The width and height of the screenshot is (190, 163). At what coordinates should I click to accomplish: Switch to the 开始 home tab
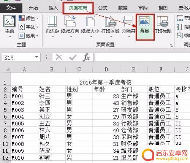(x=33, y=8)
